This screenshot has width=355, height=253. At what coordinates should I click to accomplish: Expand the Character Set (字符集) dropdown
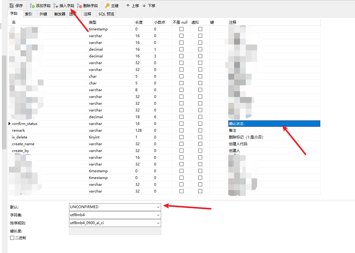(x=158, y=215)
